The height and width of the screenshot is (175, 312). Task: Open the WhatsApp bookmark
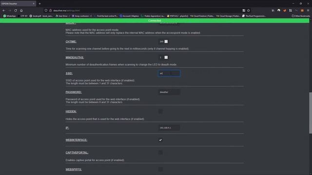pos(9,16)
